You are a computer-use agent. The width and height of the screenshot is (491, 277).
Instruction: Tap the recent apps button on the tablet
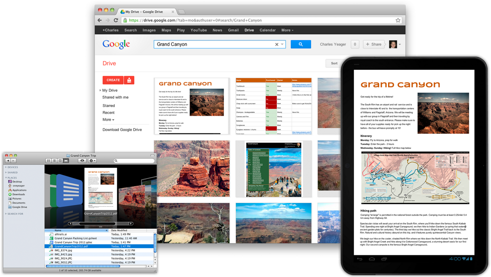pyautogui.click(x=384, y=259)
